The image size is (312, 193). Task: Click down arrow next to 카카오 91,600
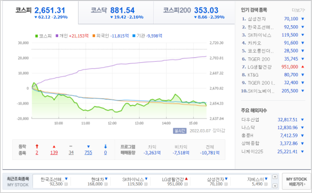pyautogui.click(x=303, y=43)
